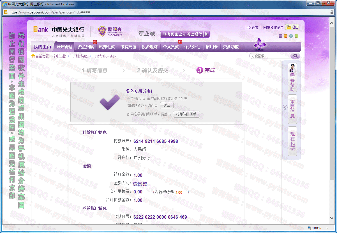Open the 缴费充值 menu
Screen dimensions: 337x233
point(128,47)
